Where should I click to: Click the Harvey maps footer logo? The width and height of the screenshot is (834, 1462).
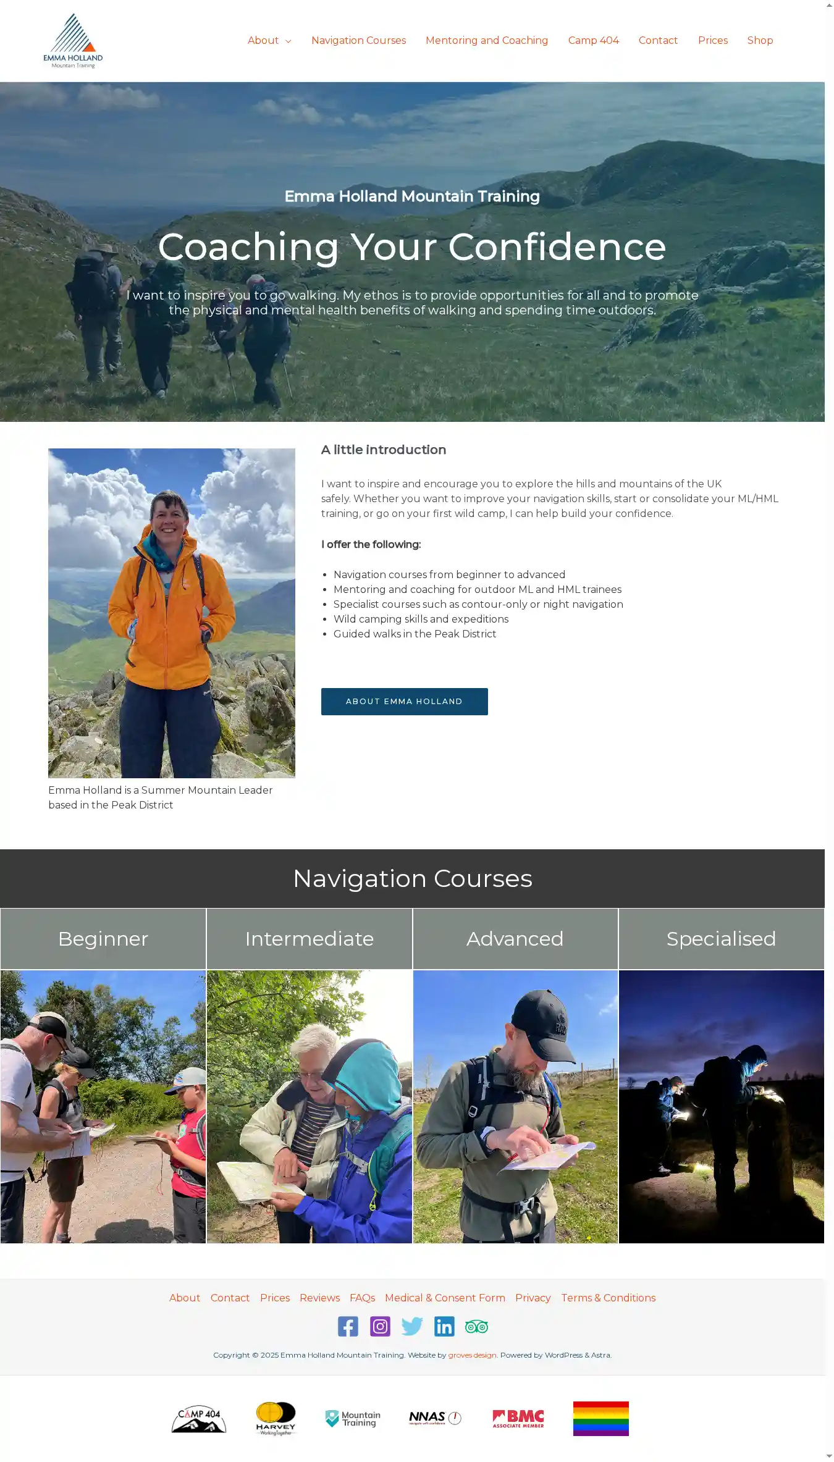click(276, 1419)
